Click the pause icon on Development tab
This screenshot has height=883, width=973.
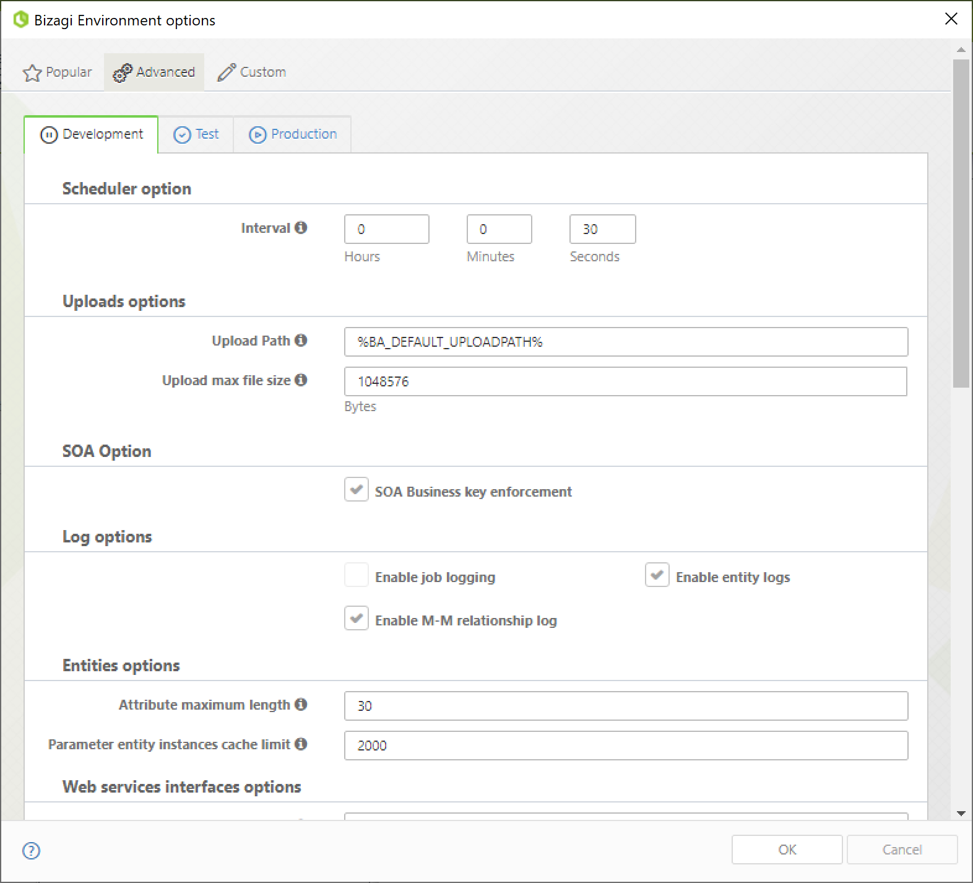49,134
